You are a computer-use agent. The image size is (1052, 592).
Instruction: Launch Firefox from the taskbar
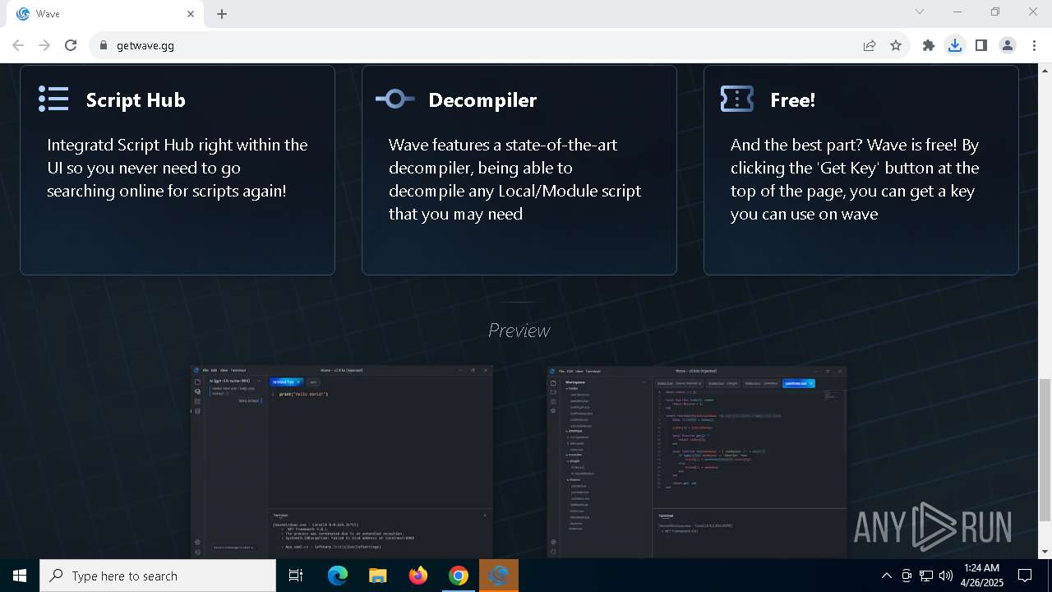(418, 576)
